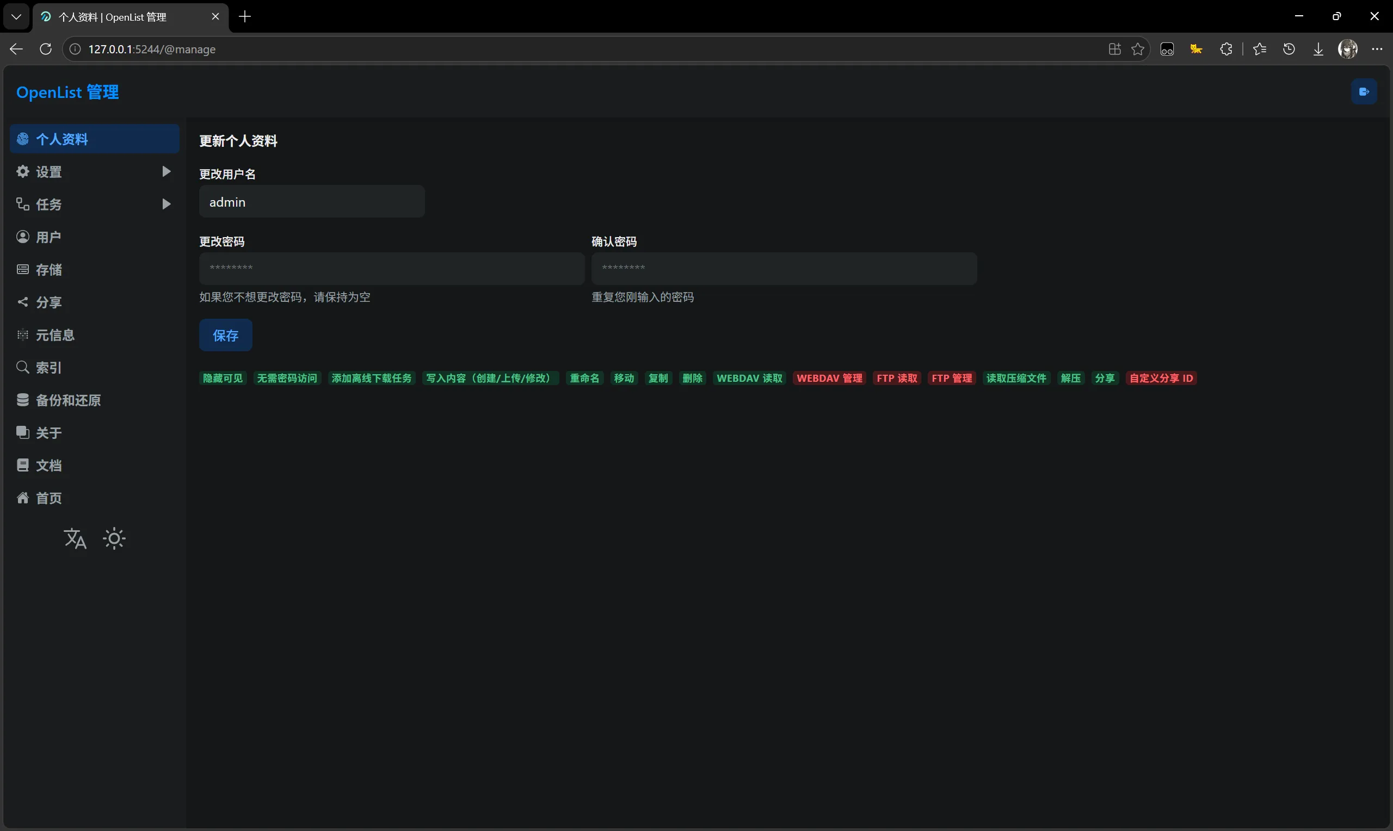Go back using the browser back arrow
The height and width of the screenshot is (831, 1393).
pos(16,49)
